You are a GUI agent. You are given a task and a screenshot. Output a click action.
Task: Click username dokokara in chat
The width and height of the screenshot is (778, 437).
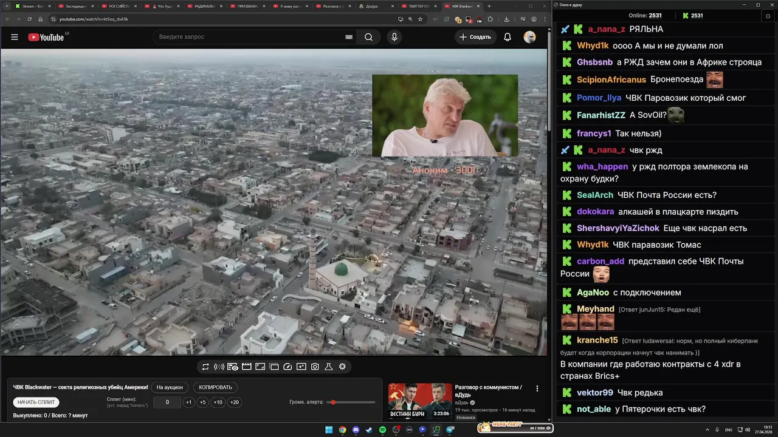[x=595, y=212]
